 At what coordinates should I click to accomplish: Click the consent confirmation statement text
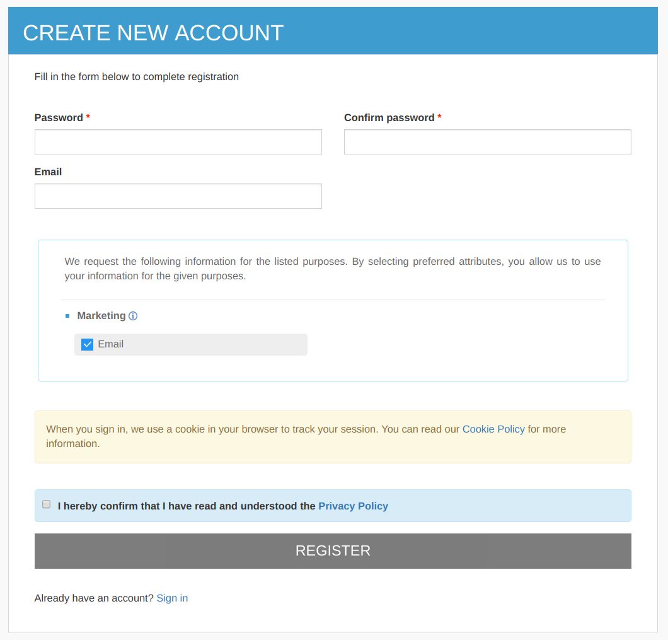point(187,506)
